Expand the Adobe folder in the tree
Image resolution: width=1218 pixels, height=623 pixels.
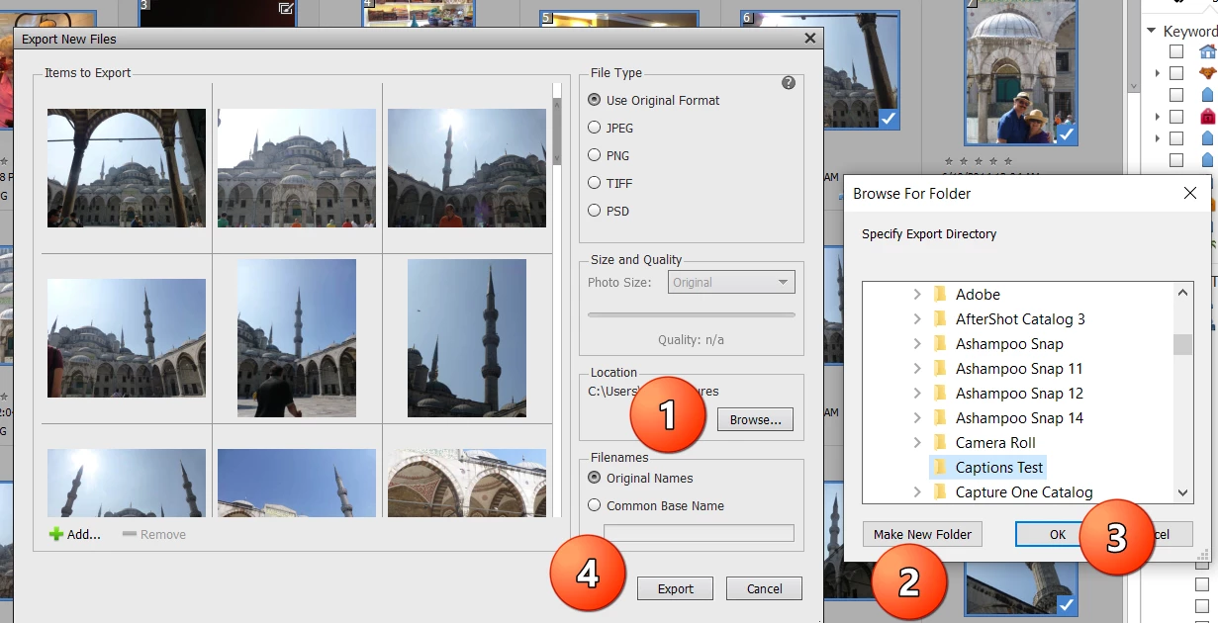click(x=916, y=294)
